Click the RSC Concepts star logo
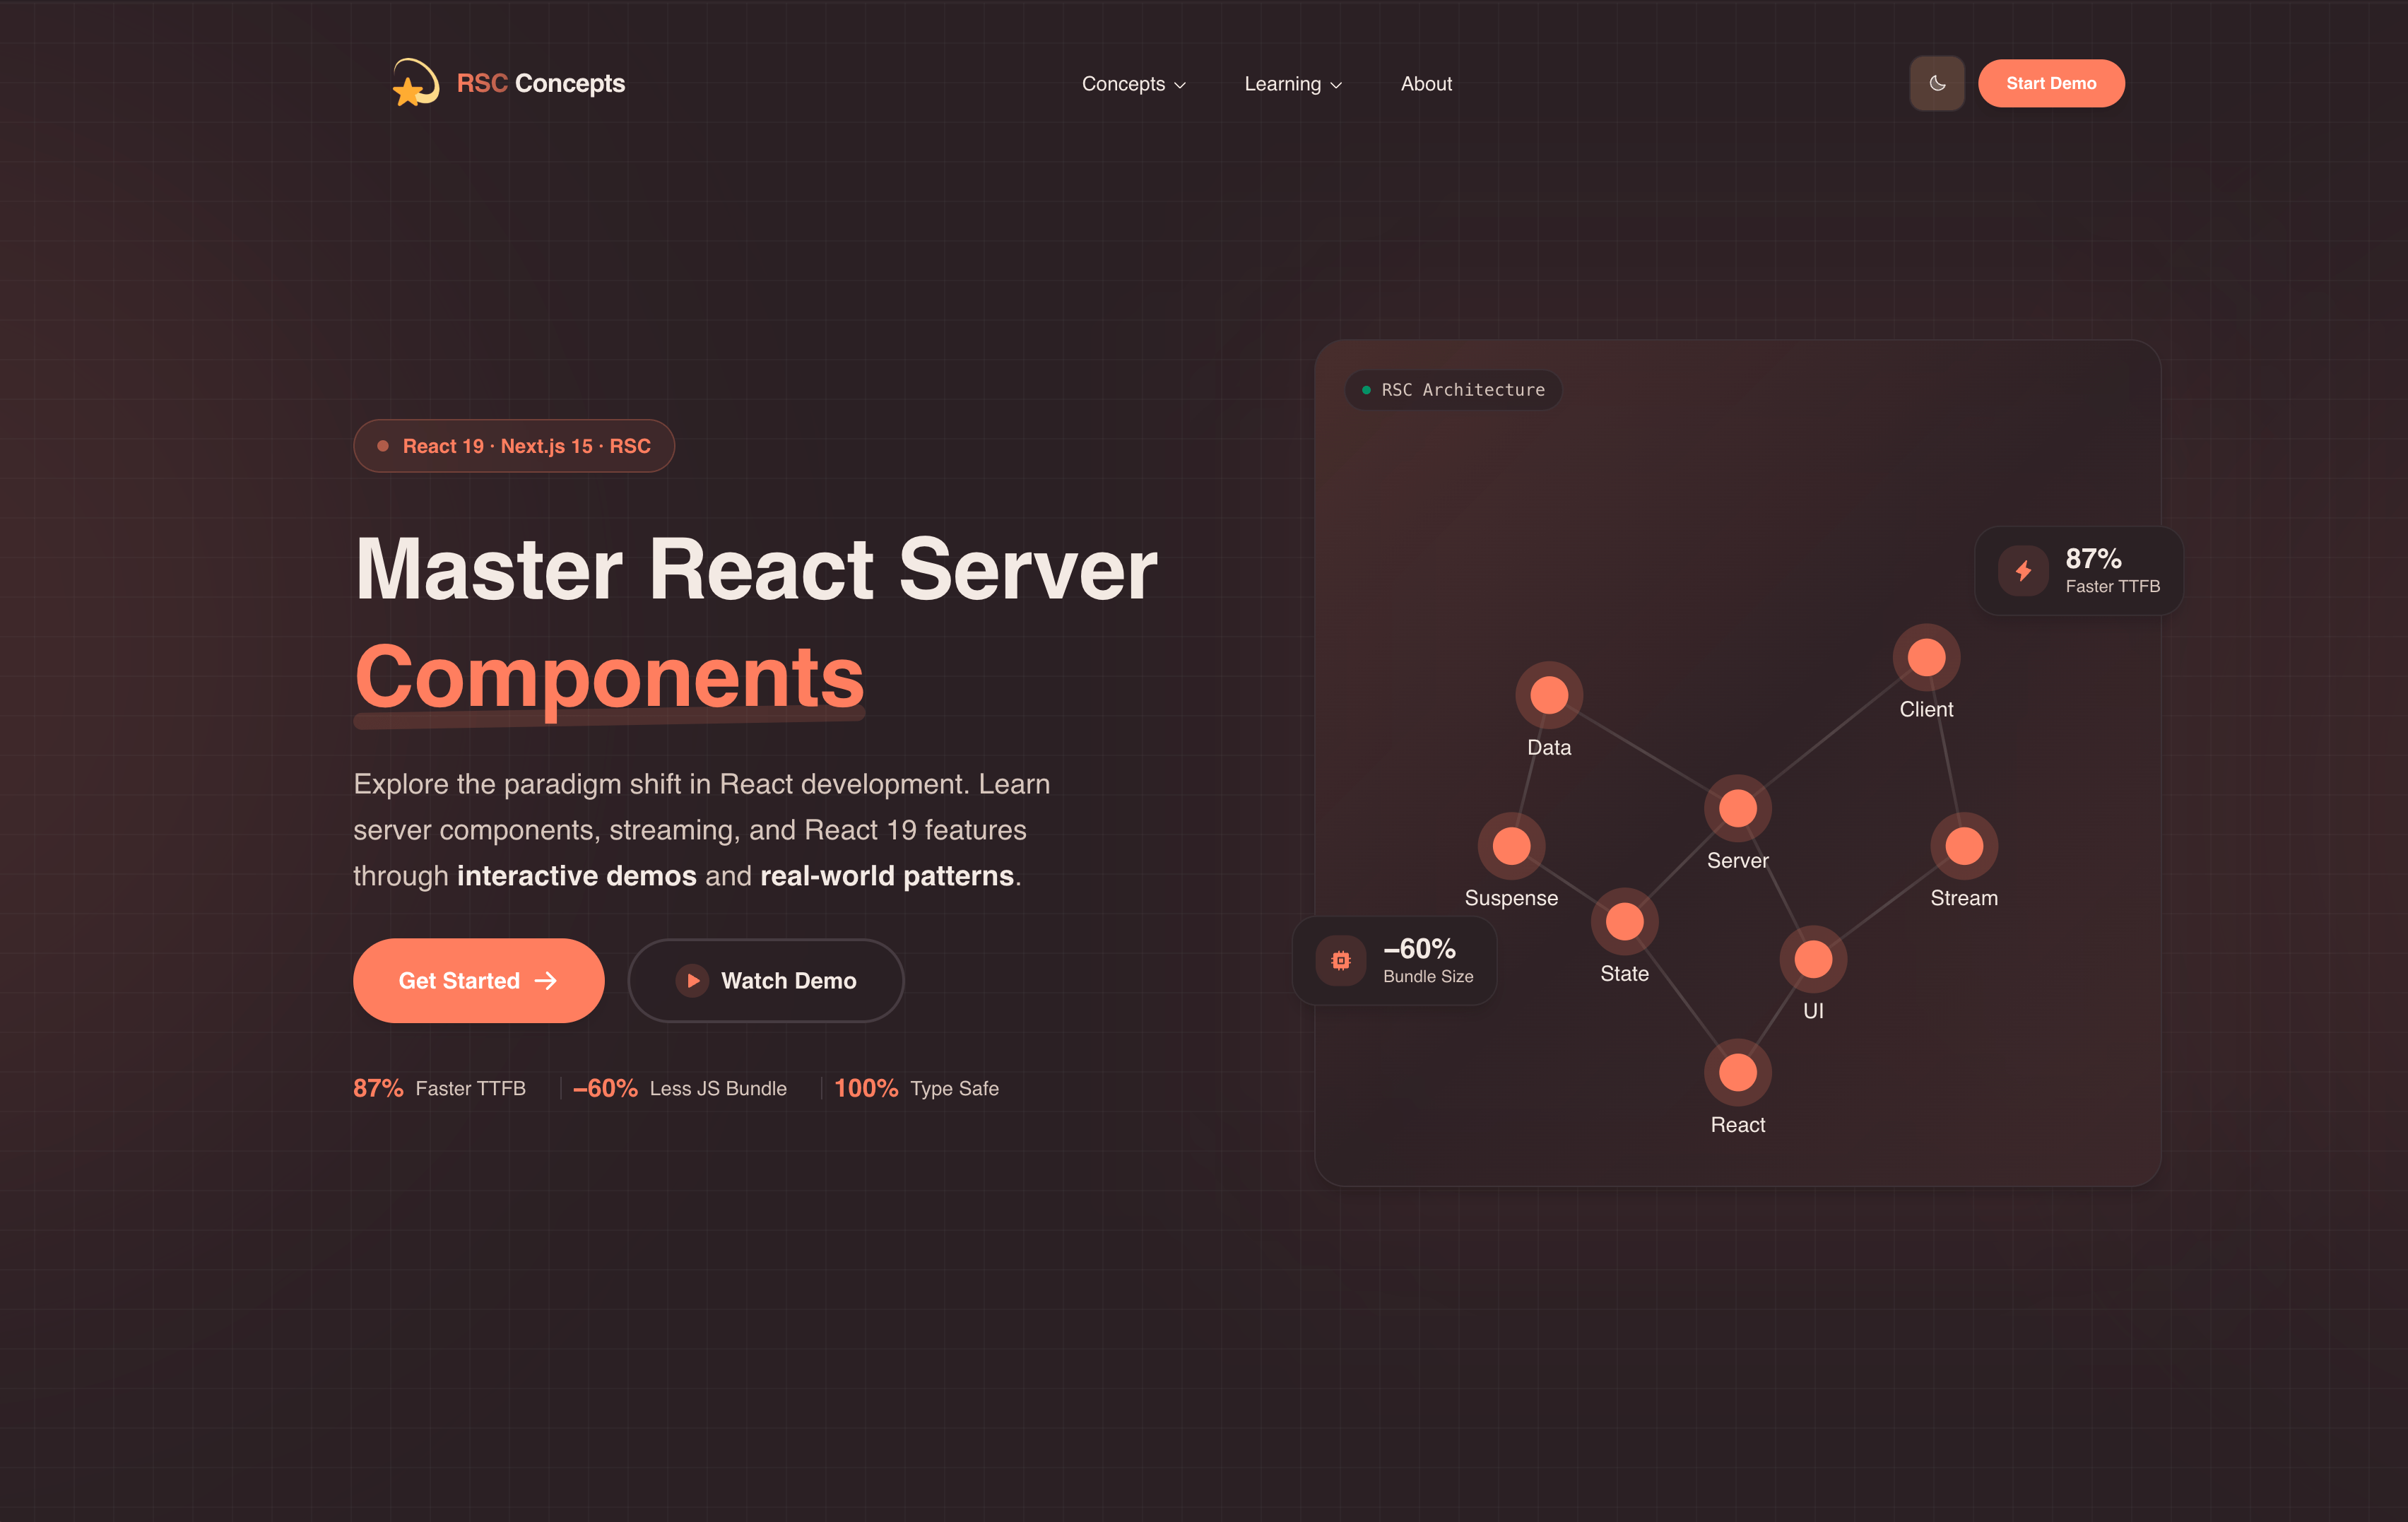 (414, 83)
